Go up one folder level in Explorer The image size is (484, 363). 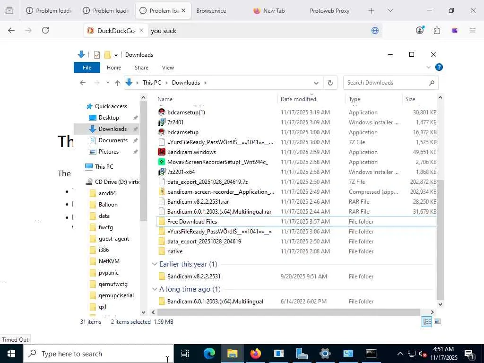[117, 83]
